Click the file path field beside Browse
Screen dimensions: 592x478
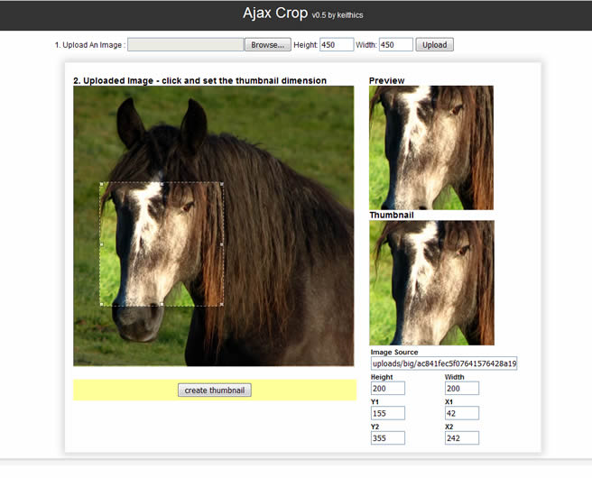pyautogui.click(x=186, y=44)
